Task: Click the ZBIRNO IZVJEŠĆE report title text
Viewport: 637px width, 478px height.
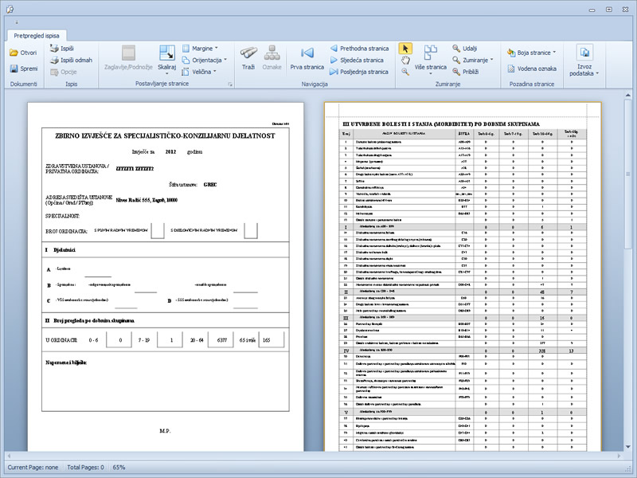Action: click(x=165, y=136)
